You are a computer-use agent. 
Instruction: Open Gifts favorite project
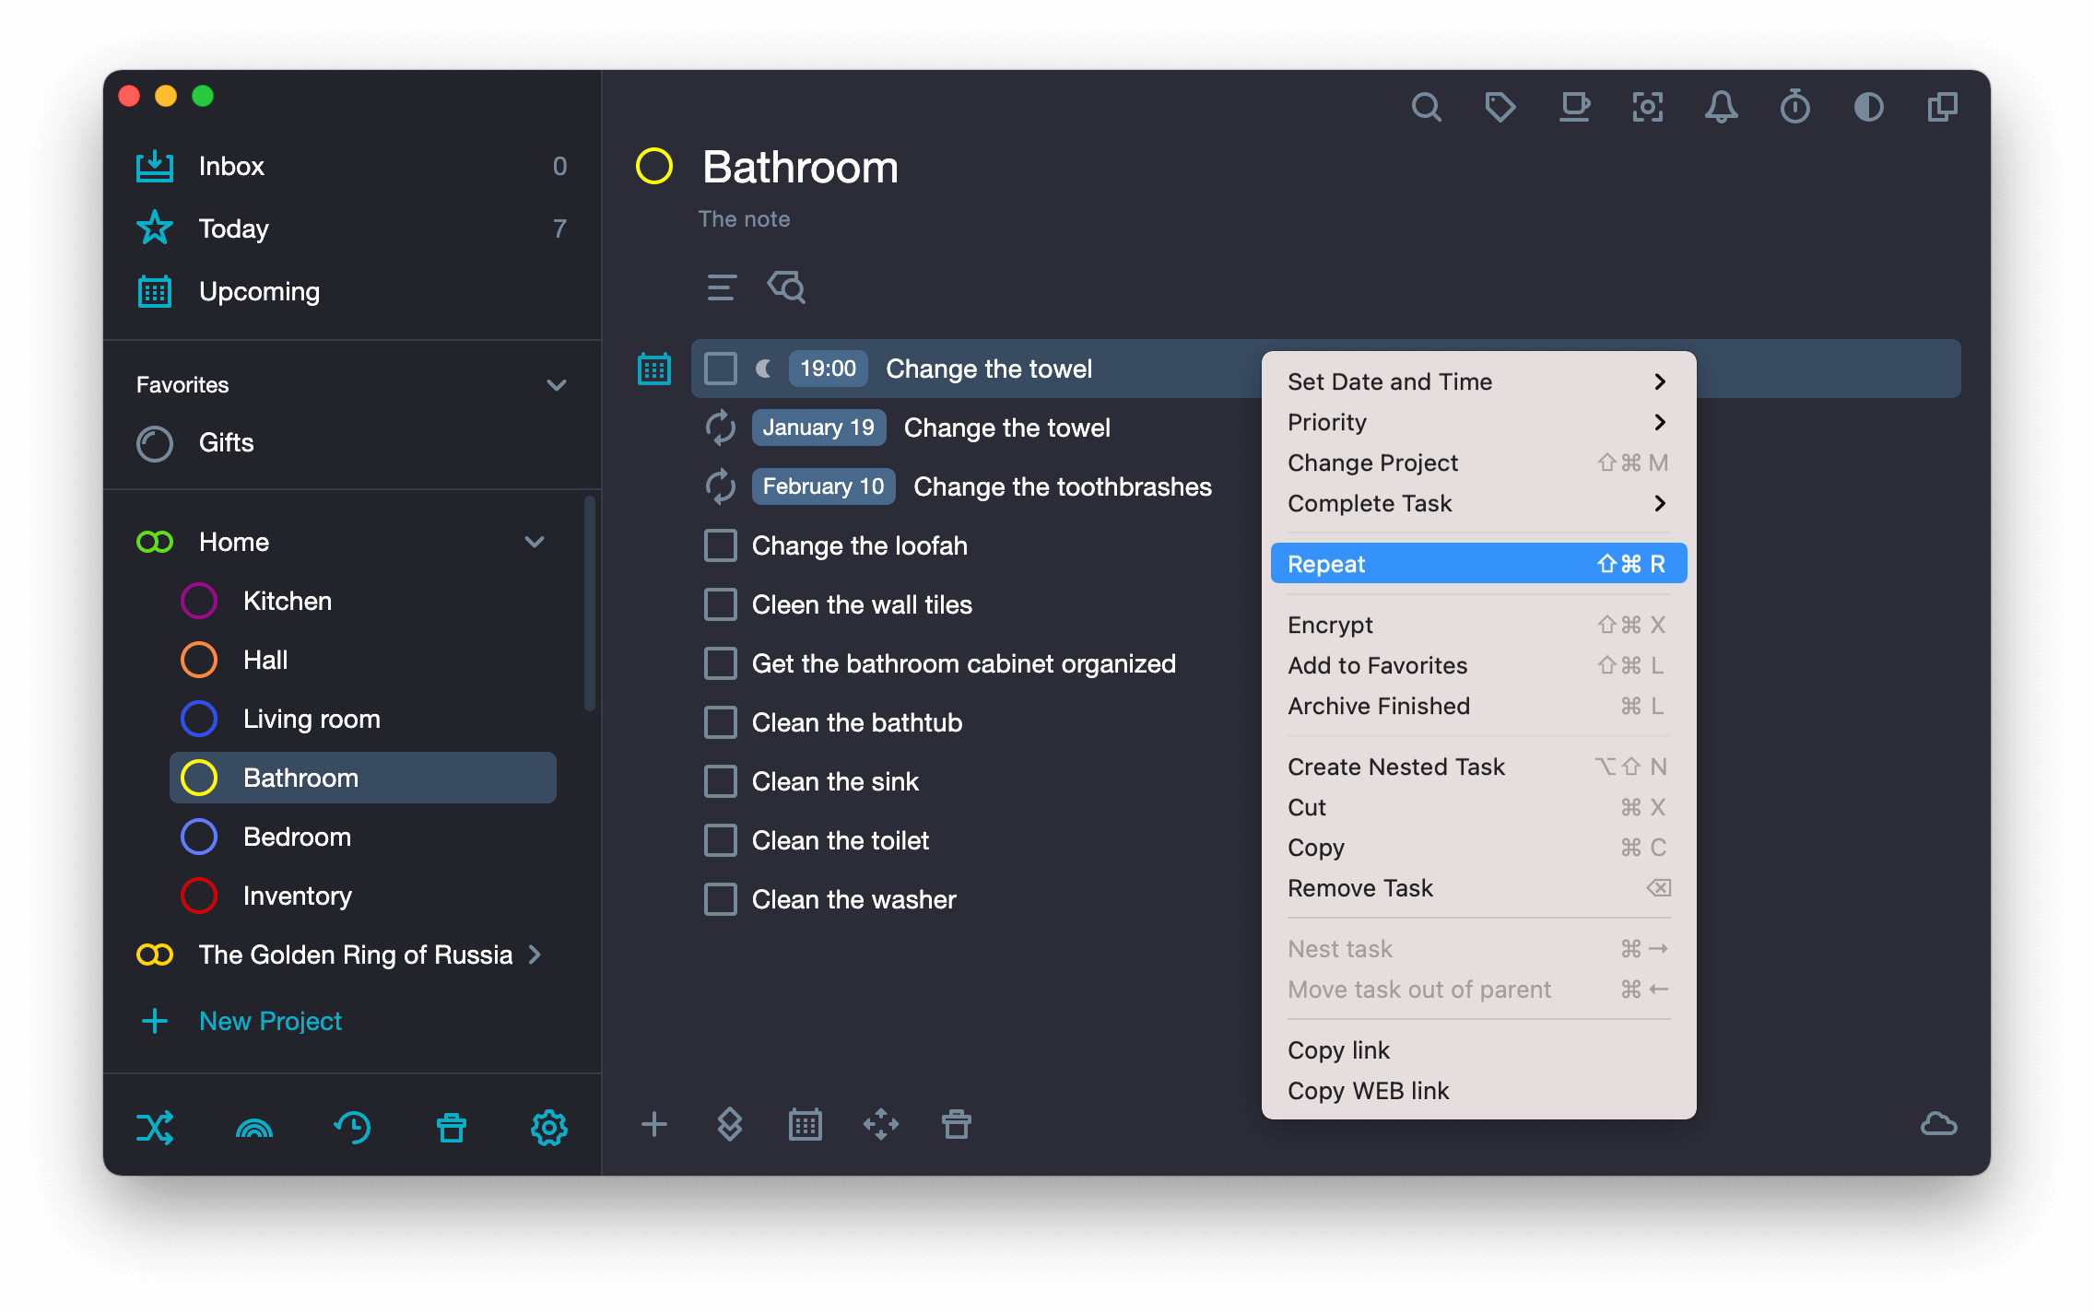click(x=352, y=442)
